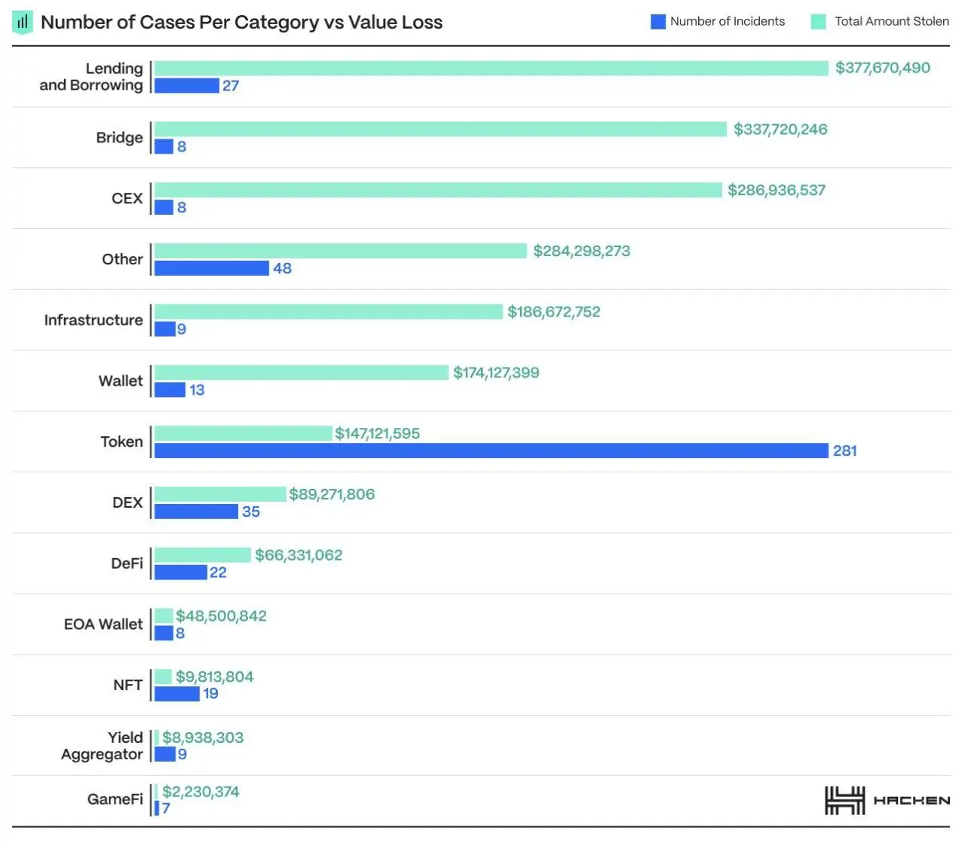965x843 pixels.
Task: Click the Token blue incidents bar
Action: (491, 451)
